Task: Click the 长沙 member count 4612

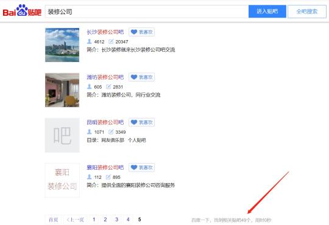Action: [99, 42]
